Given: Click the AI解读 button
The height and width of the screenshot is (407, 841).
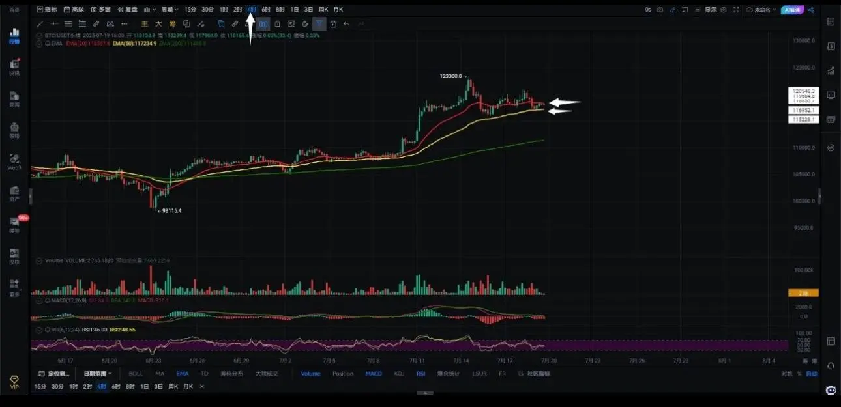Looking at the screenshot, I should pos(793,10).
